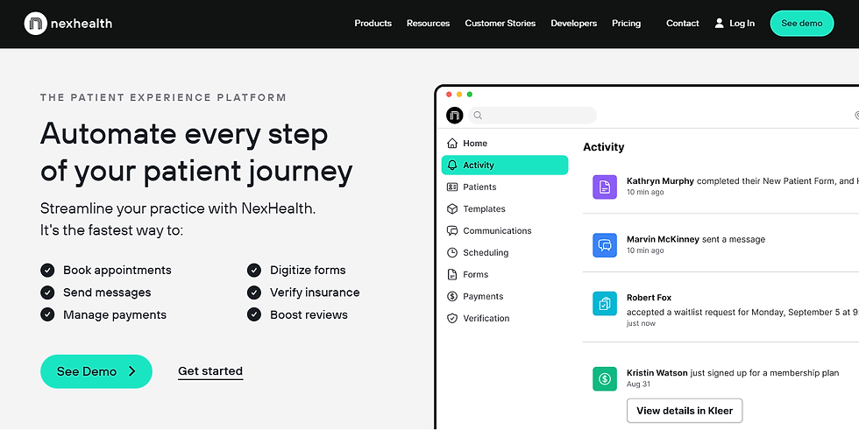Open the Pricing page

point(626,24)
